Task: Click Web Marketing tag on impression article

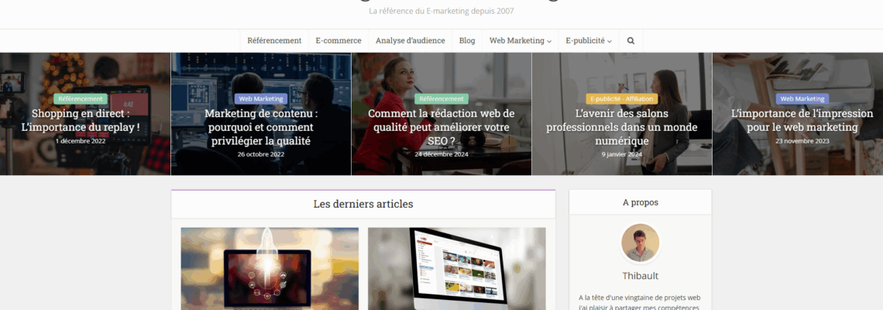Action: point(802,99)
